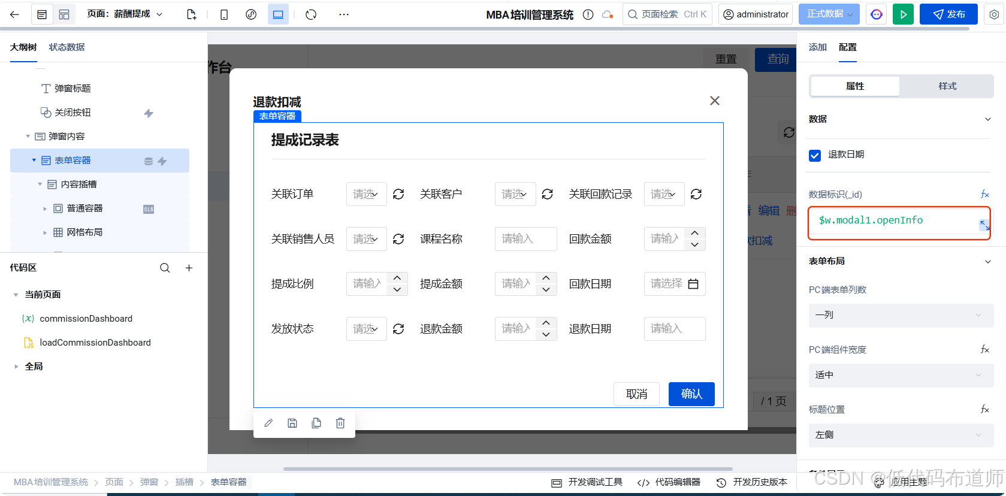Click the new page file icon
This screenshot has width=1006, height=496.
coord(191,14)
